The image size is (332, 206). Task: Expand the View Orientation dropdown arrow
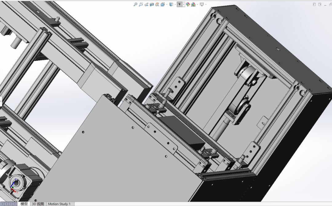pos(167,4)
